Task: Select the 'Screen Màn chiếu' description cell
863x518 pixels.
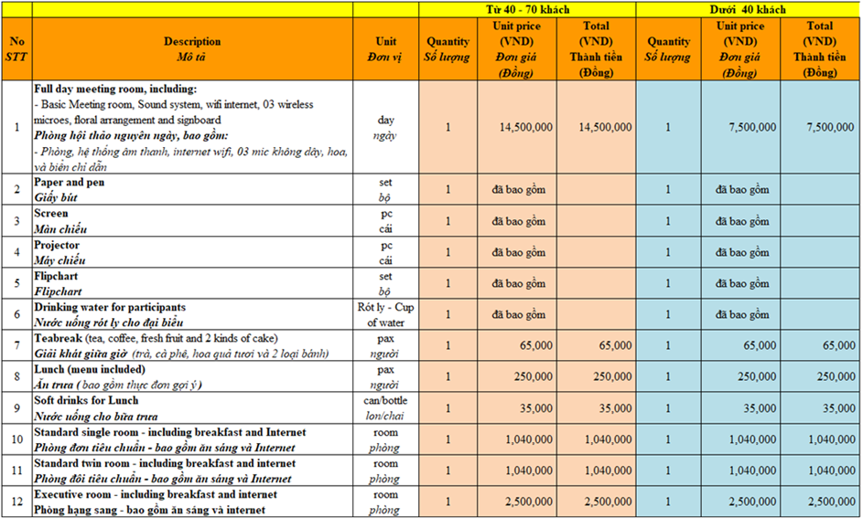Action: (192, 221)
